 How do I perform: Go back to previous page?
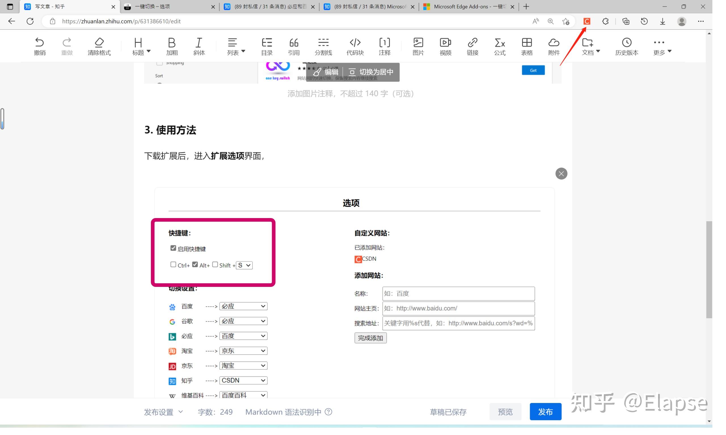(11, 21)
